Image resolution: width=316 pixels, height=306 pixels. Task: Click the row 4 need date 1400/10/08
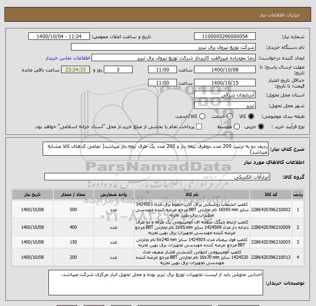(x=32, y=257)
